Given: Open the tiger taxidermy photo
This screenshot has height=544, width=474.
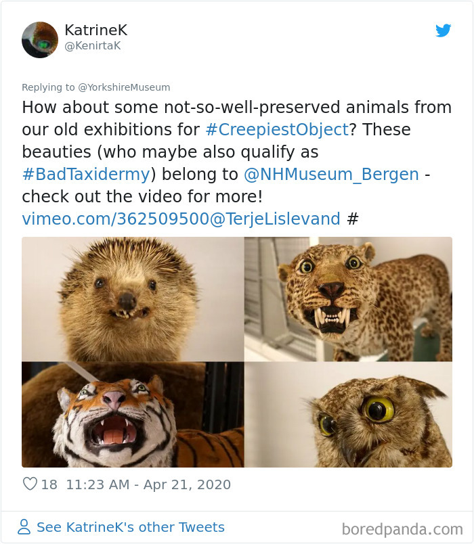Looking at the screenshot, I should click(x=129, y=413).
